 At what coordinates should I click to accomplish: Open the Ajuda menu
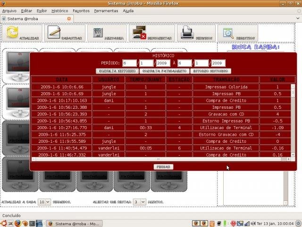[x=128, y=11]
